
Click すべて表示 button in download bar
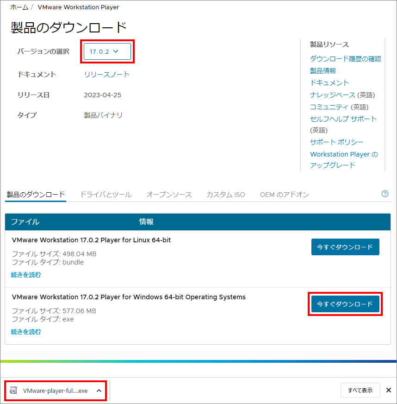click(360, 391)
